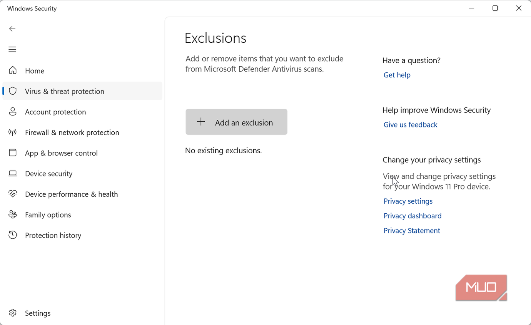Open the Privacy settings link

(x=408, y=201)
